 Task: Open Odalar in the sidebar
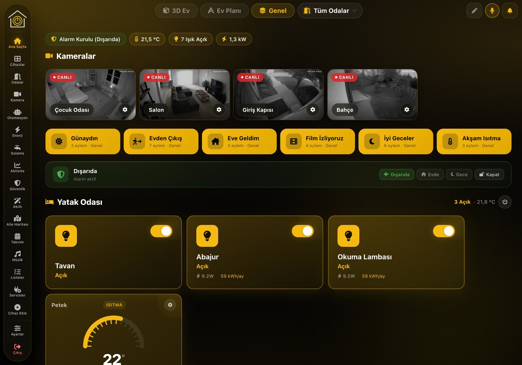pos(18,79)
